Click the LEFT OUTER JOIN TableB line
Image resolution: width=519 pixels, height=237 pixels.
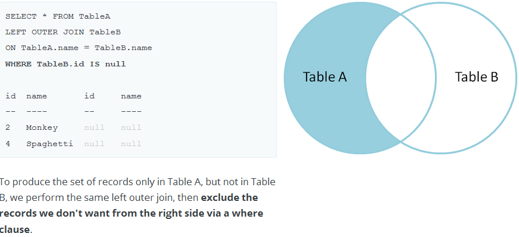63,33
